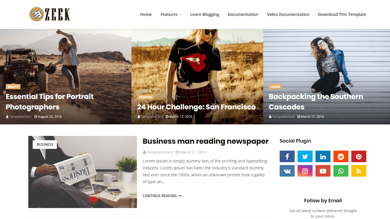The image size is (390, 219).
Task: Click Download This Template link
Action: pos(342,14)
